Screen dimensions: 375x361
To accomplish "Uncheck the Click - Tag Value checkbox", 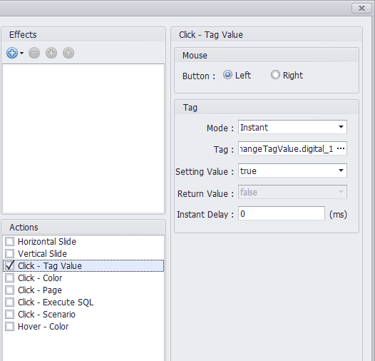I will point(9,265).
